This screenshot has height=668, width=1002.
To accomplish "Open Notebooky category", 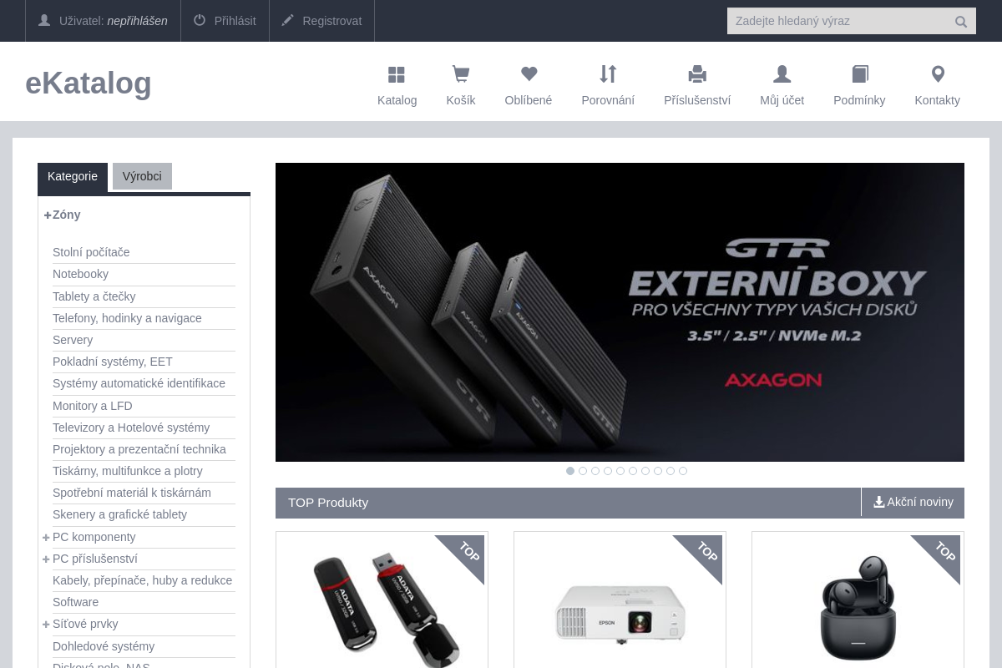I will tap(80, 274).
